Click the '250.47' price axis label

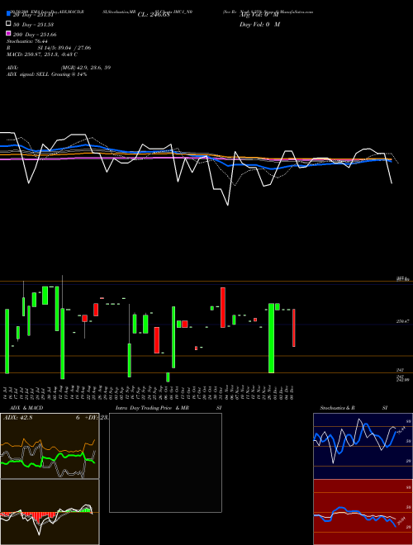pos(404,322)
